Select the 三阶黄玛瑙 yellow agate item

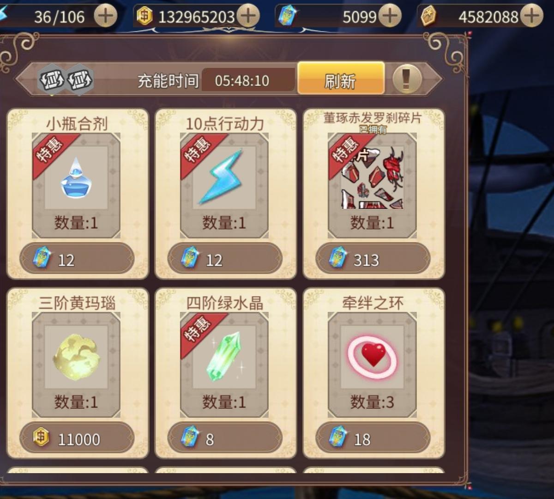click(x=76, y=365)
